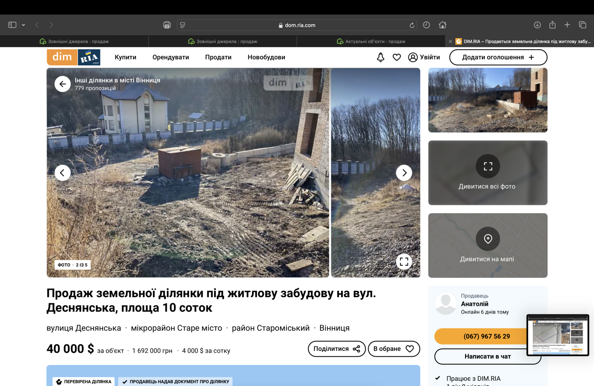Screen dimensions: 594x386
Task: Switch to Актуальні об'єкти tab
Action: (371, 42)
